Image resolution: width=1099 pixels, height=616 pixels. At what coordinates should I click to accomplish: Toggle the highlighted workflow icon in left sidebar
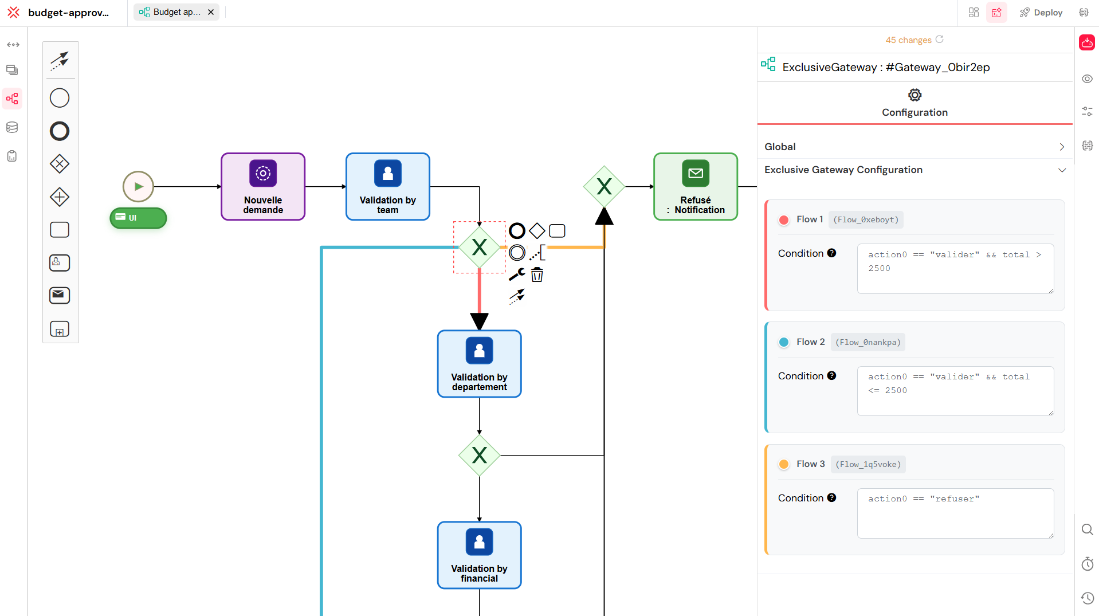pyautogui.click(x=12, y=99)
